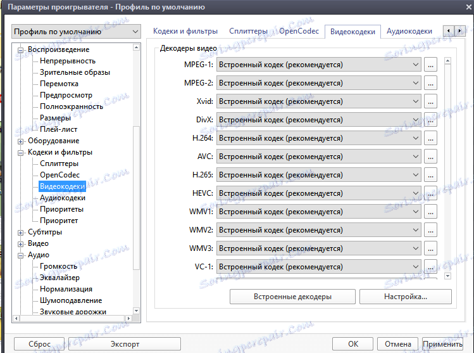Click the Встроенные декодеры button
Screen dimensions: 474x353
292,297
